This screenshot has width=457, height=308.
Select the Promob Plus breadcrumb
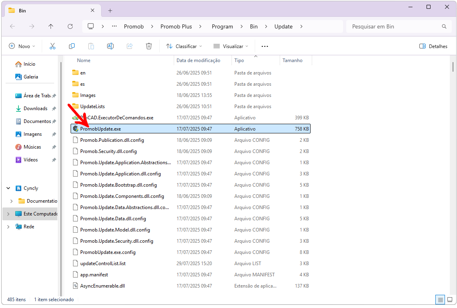coord(176,26)
